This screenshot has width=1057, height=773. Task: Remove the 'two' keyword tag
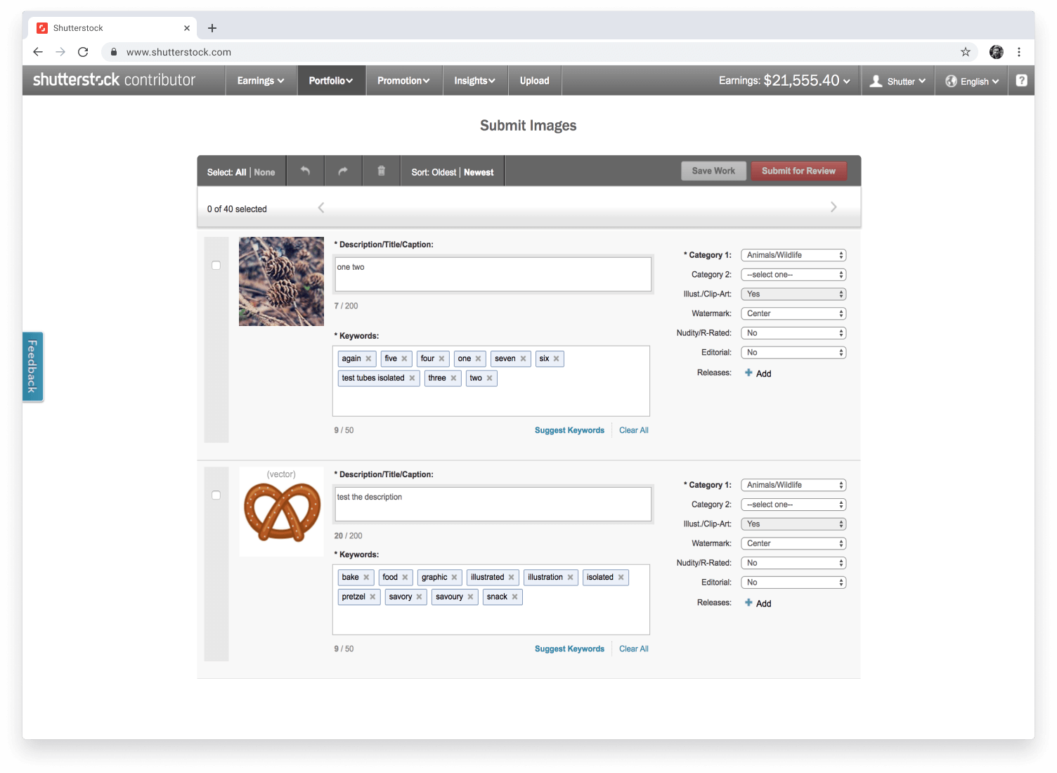point(489,378)
